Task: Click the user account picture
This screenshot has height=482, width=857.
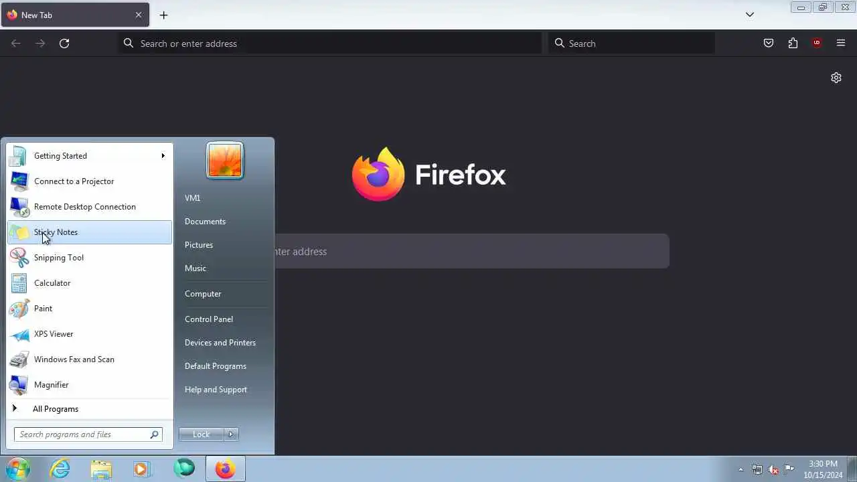Action: pyautogui.click(x=225, y=161)
